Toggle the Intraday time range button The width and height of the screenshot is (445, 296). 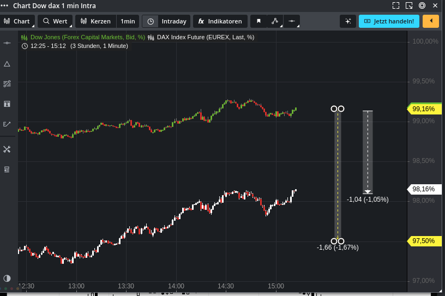(x=167, y=21)
